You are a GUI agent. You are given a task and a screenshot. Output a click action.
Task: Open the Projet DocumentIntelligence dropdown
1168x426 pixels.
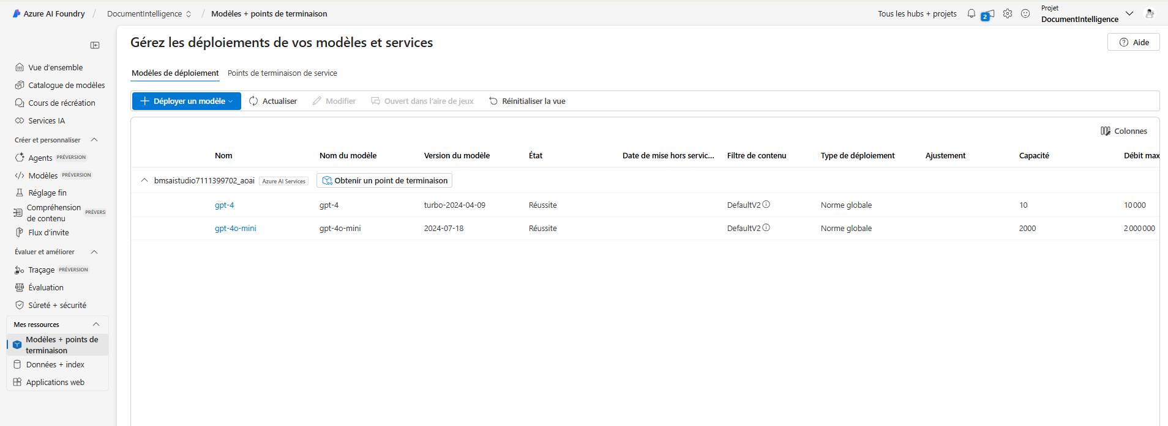[x=1129, y=13]
